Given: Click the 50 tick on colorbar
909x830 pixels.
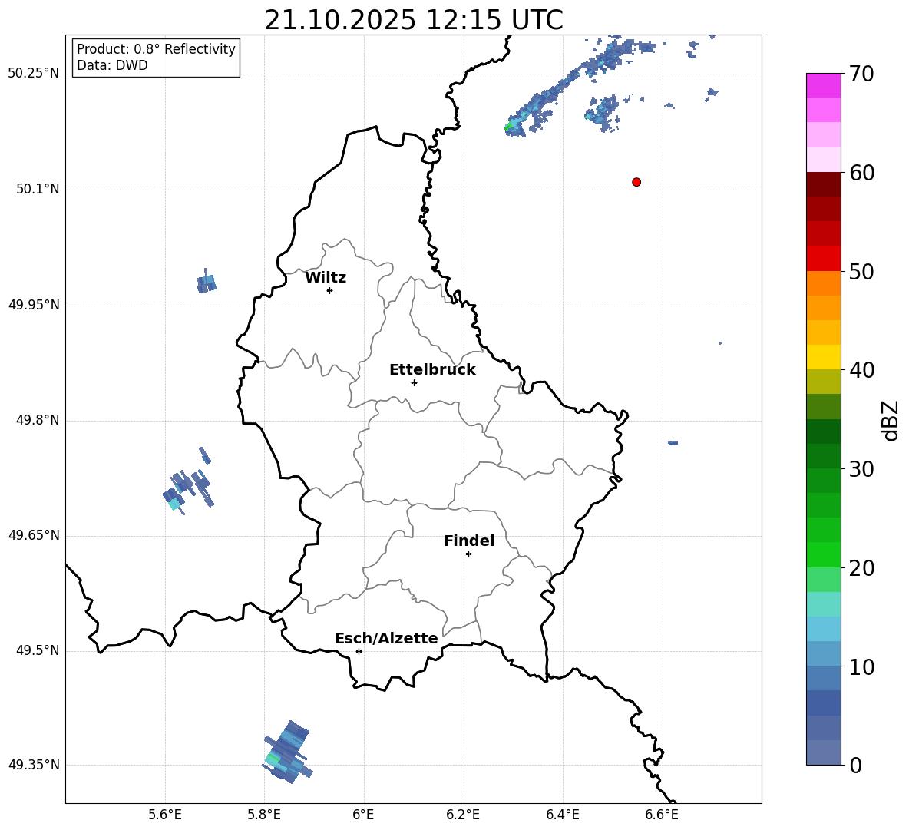Looking at the screenshot, I should [861, 271].
